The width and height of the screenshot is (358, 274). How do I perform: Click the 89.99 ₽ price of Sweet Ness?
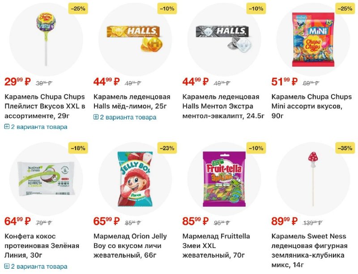(x=285, y=221)
